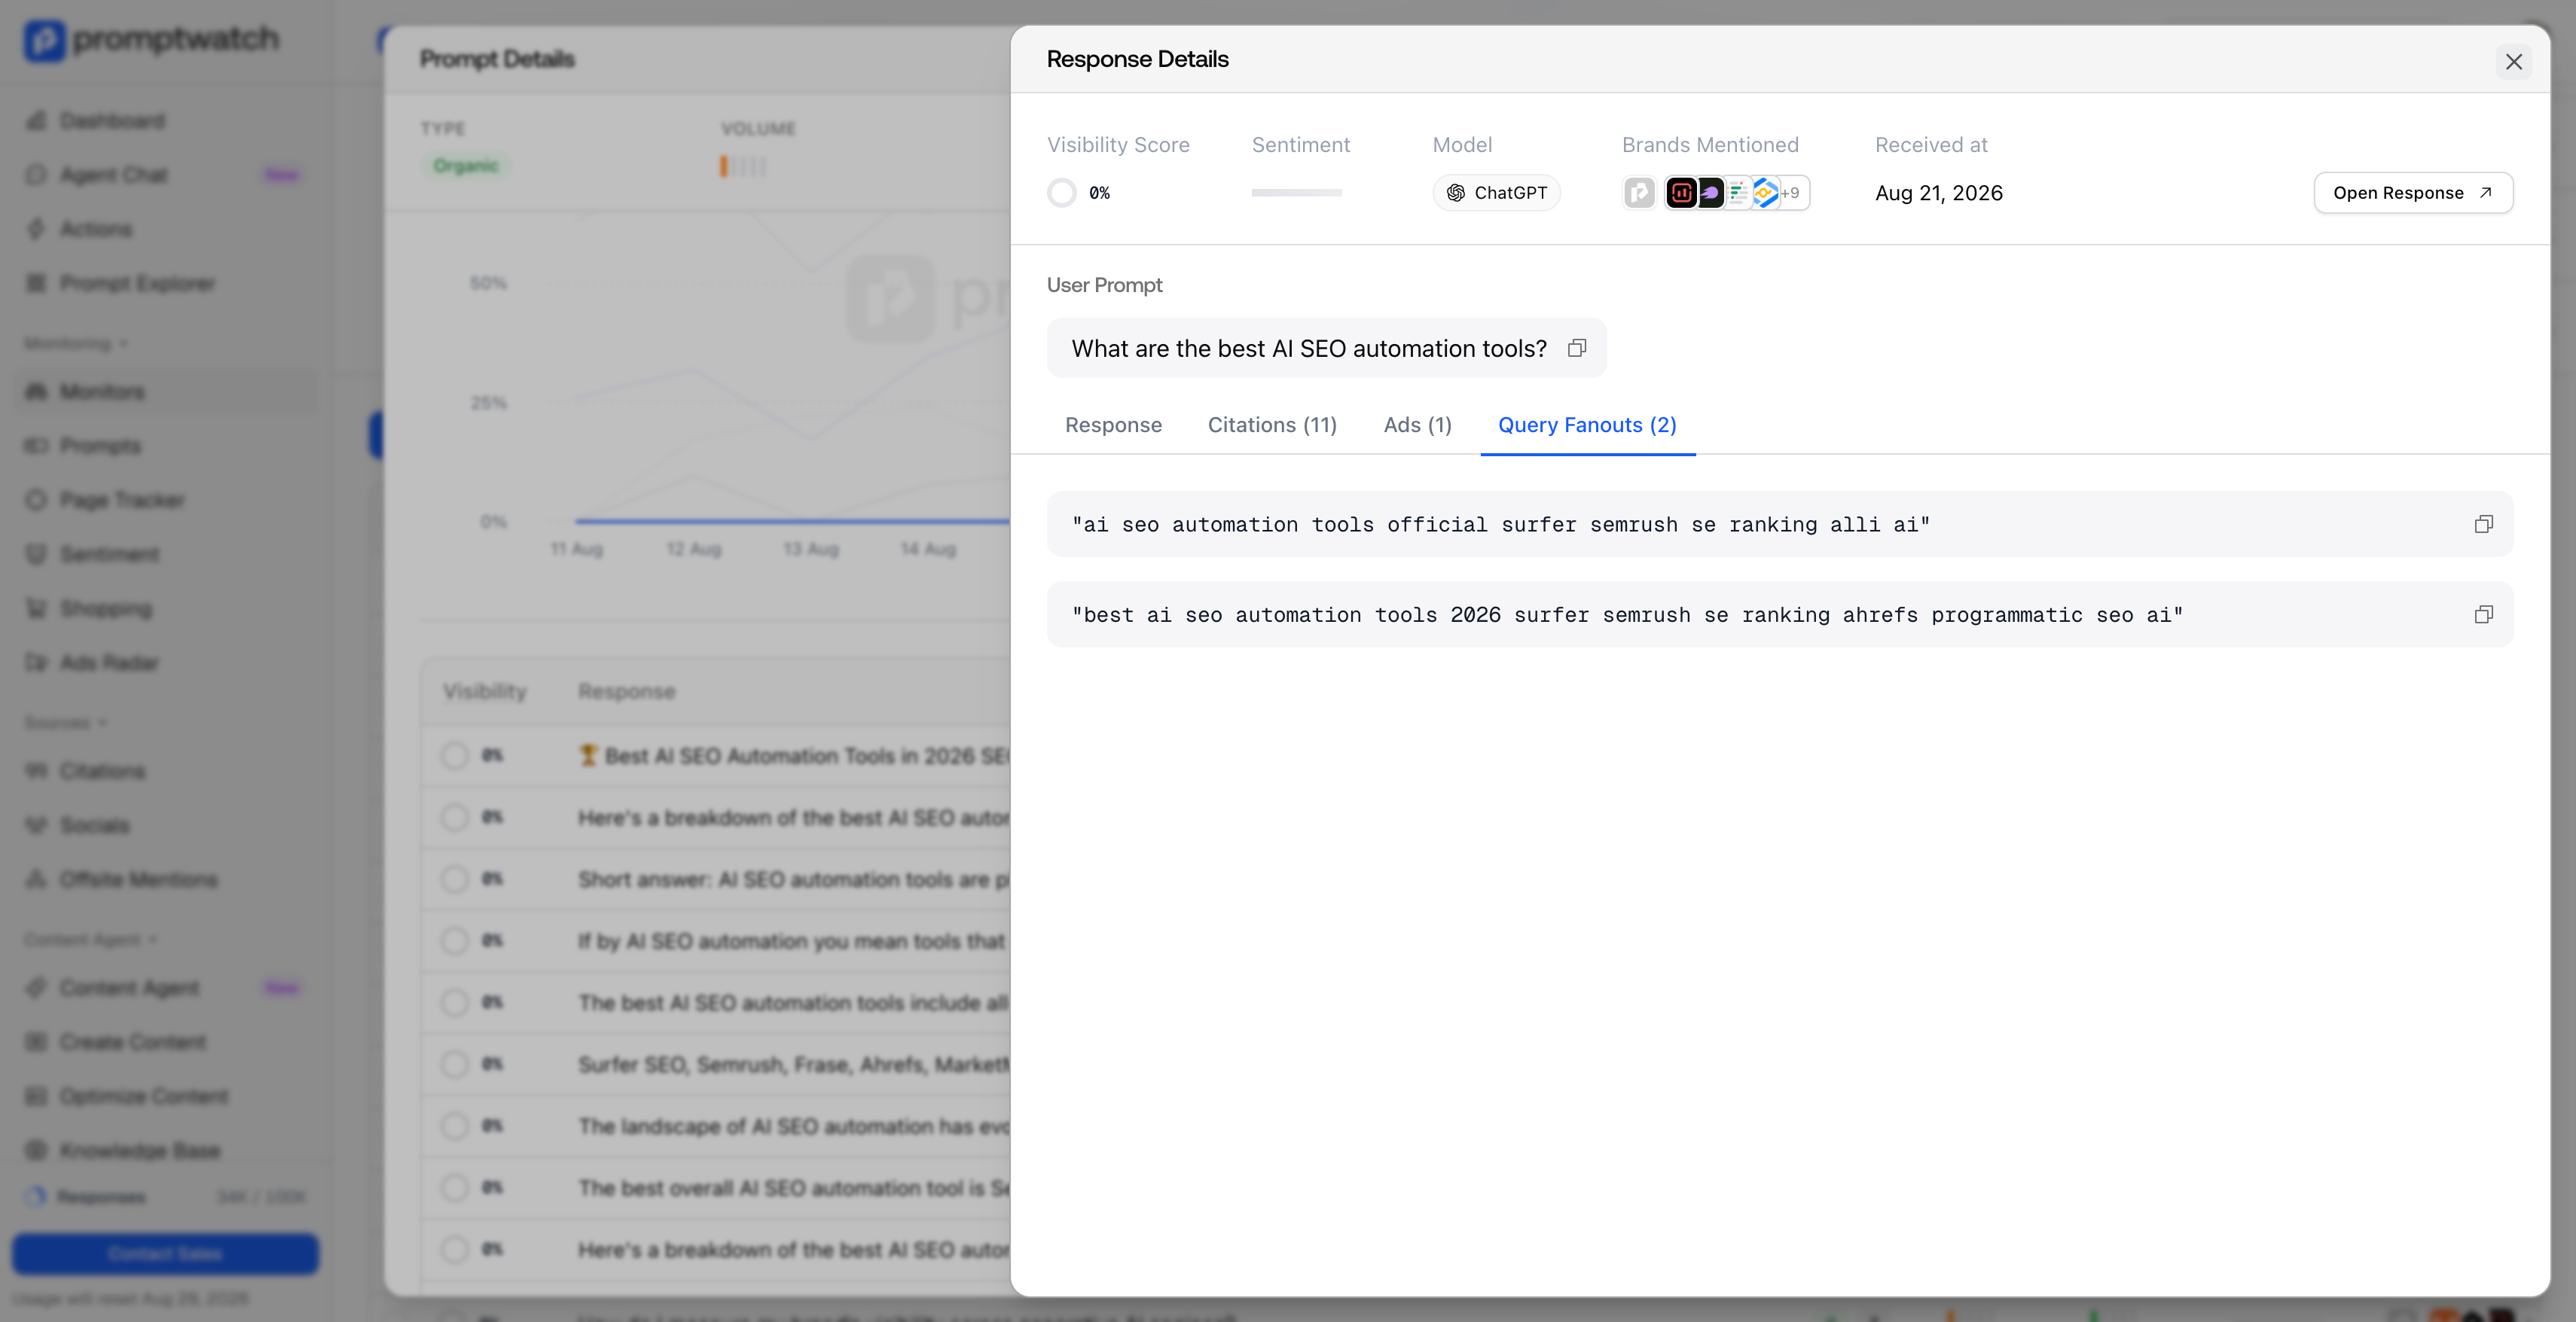The height and width of the screenshot is (1322, 2576).
Task: Click the Monitors icon in the sidebar
Action: [36, 391]
